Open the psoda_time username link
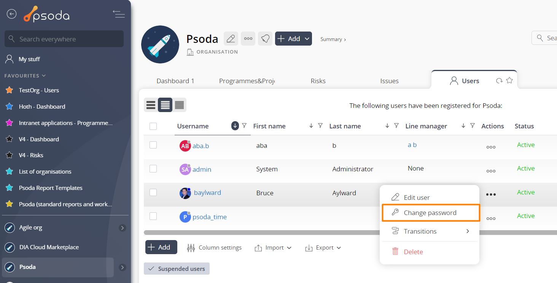The image size is (557, 283). pyautogui.click(x=210, y=217)
